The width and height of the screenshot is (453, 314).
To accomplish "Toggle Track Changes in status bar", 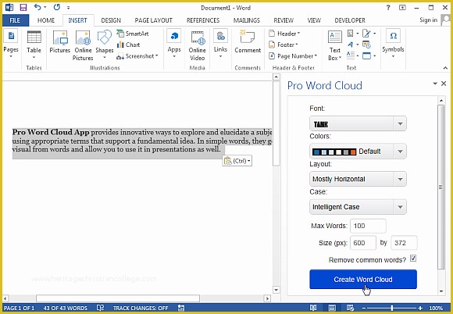I will [141, 308].
